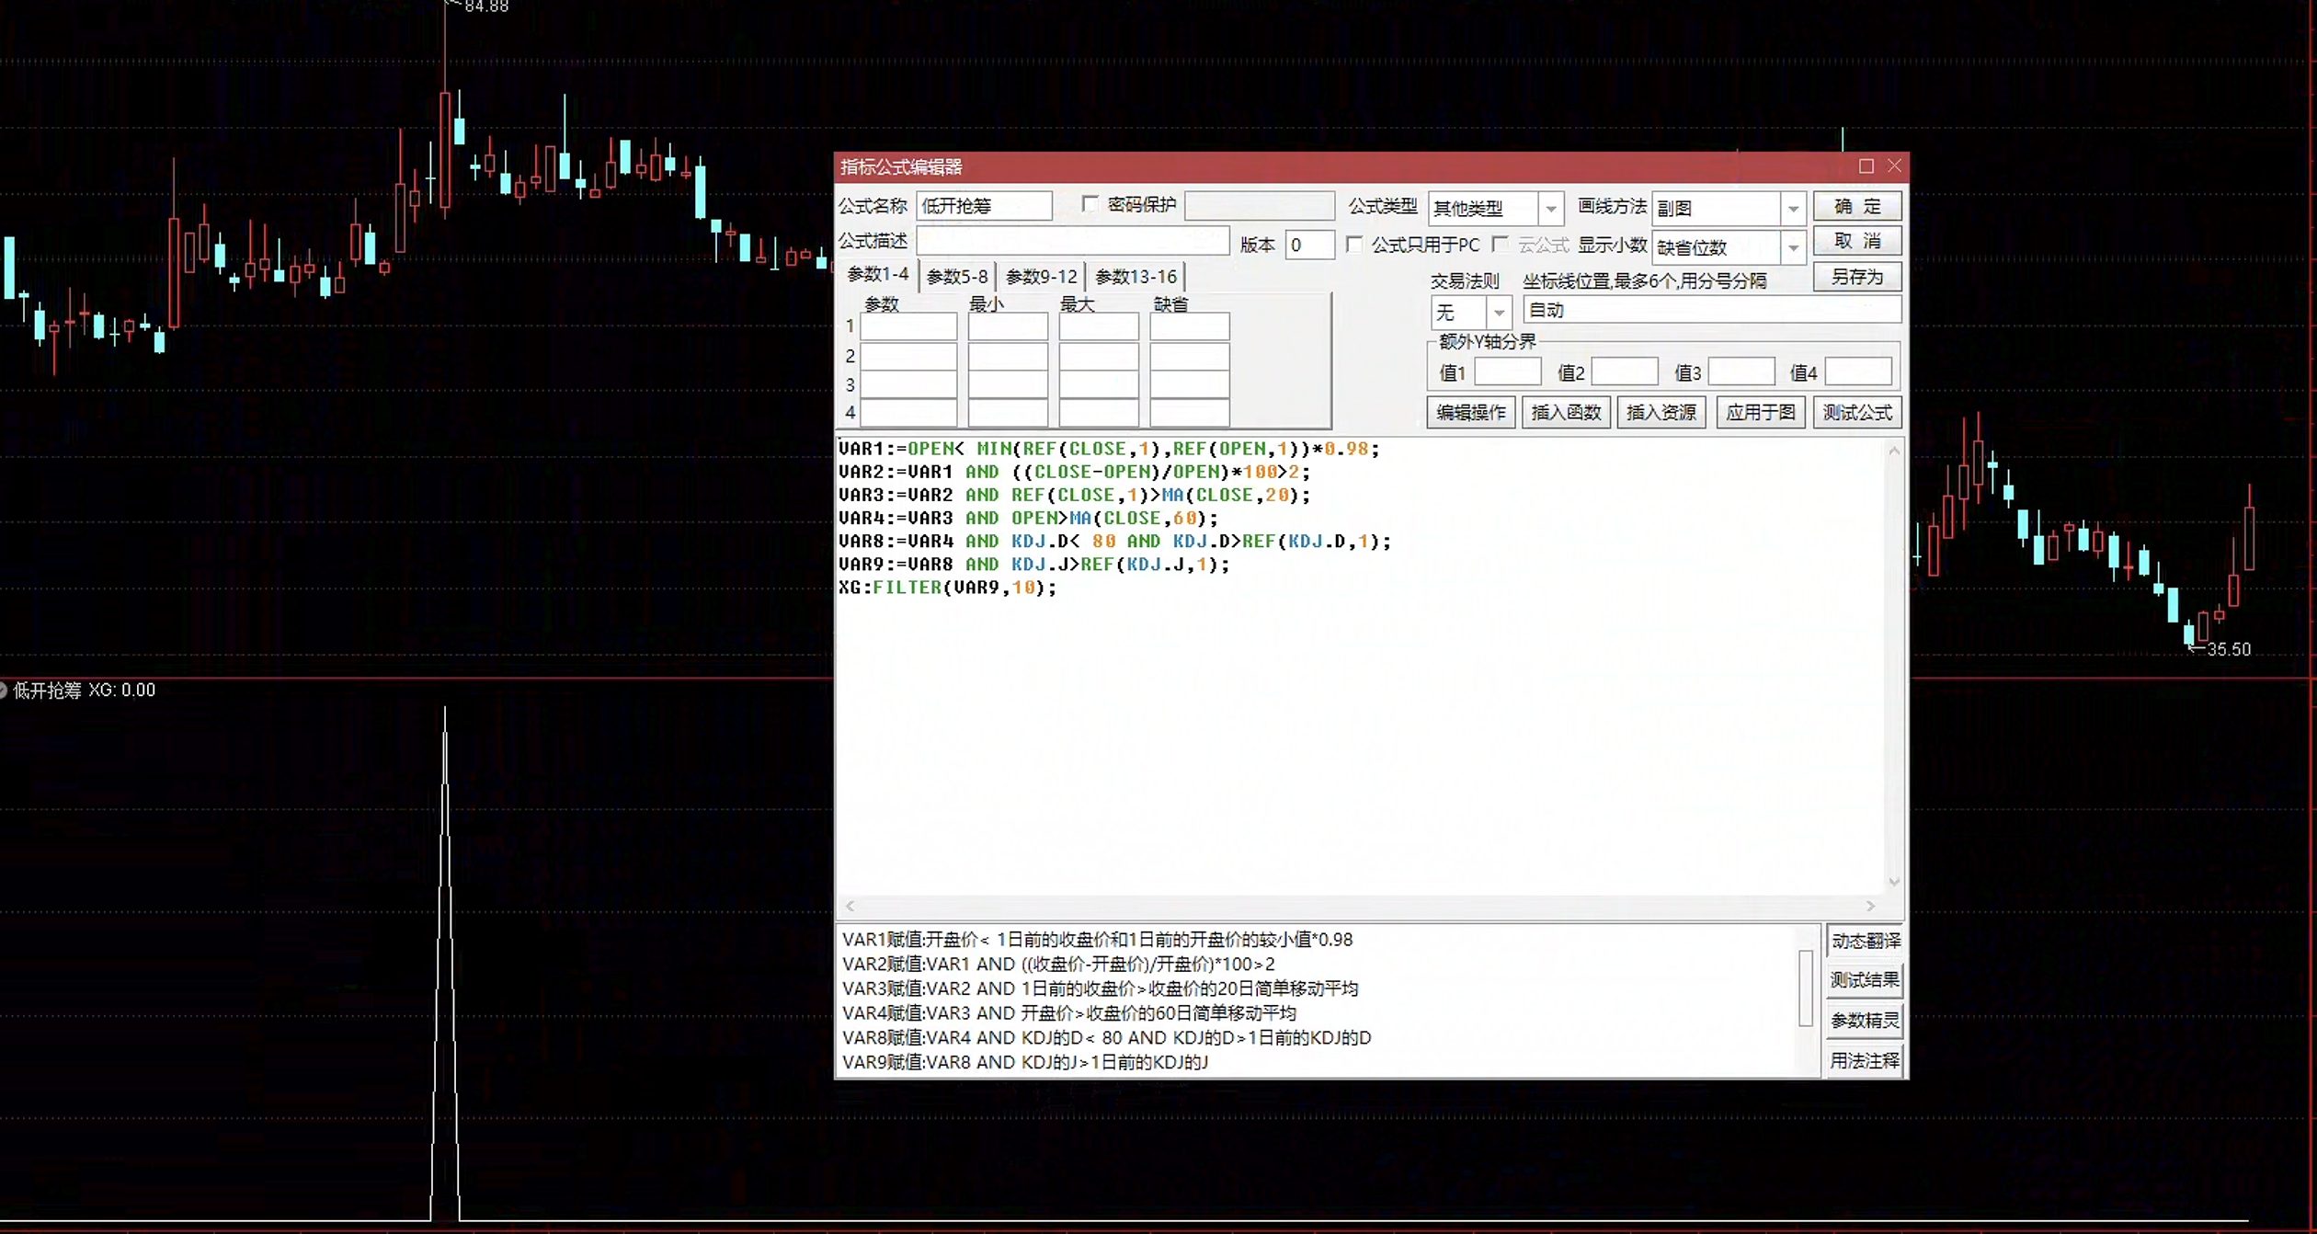Image resolution: width=2317 pixels, height=1234 pixels.
Task: Click code line VAR3 with MA(CLOSE,20)
Action: tap(1074, 496)
